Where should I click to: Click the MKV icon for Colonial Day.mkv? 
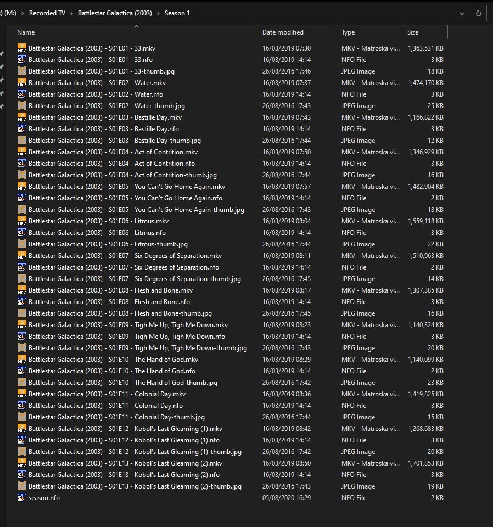(22, 394)
